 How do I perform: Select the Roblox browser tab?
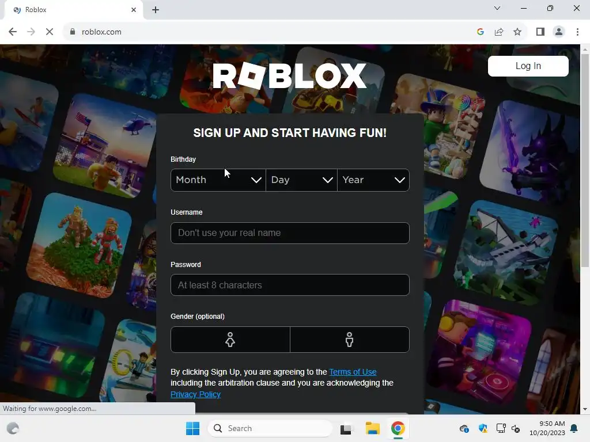click(73, 10)
